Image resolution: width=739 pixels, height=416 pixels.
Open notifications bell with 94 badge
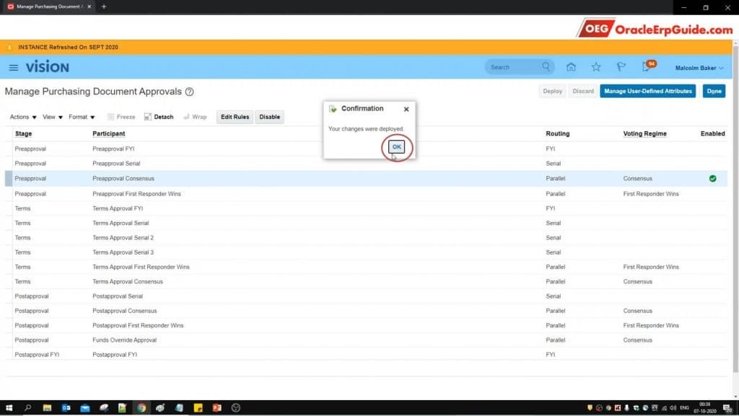click(x=647, y=67)
